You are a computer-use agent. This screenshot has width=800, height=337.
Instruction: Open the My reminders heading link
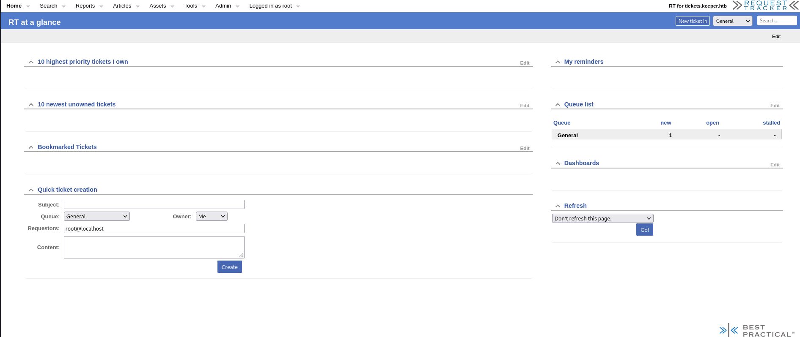[x=583, y=62]
